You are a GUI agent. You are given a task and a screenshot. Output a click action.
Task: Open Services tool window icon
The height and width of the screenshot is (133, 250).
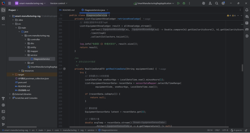(x=3, y=105)
